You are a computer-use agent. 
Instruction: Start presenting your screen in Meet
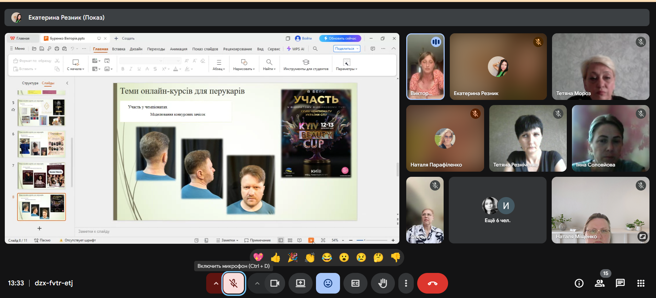click(301, 283)
